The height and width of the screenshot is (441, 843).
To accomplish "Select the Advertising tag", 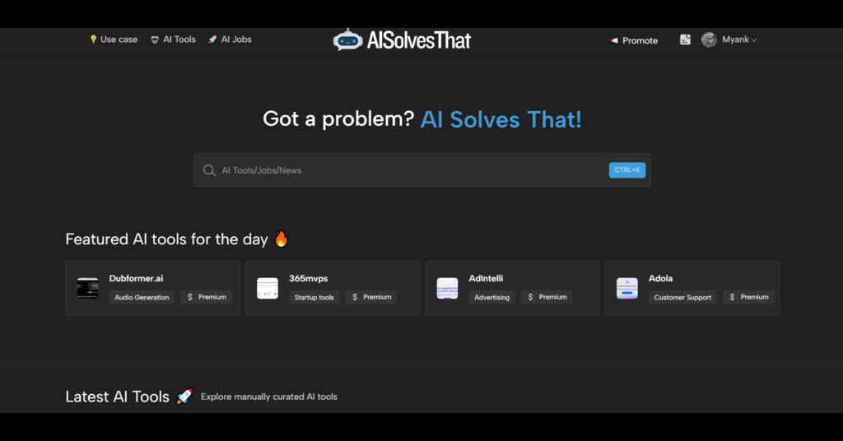I will click(492, 297).
